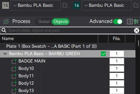Viewport: 140px width, 94px height.
Task: Select the Plate 1 Box Swatch row
Action: 68,46
